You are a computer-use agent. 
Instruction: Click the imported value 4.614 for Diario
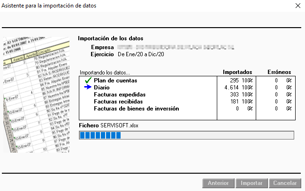[x=231, y=88]
